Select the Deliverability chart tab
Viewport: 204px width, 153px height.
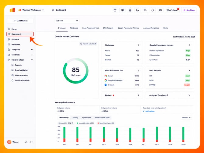[x=64, y=118]
